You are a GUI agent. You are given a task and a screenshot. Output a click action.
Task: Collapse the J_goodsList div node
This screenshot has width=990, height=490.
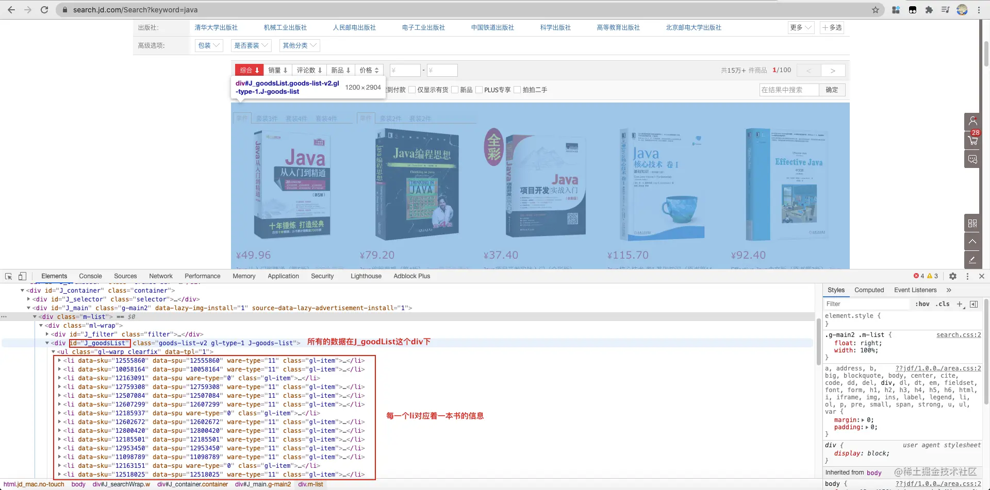[x=47, y=343]
